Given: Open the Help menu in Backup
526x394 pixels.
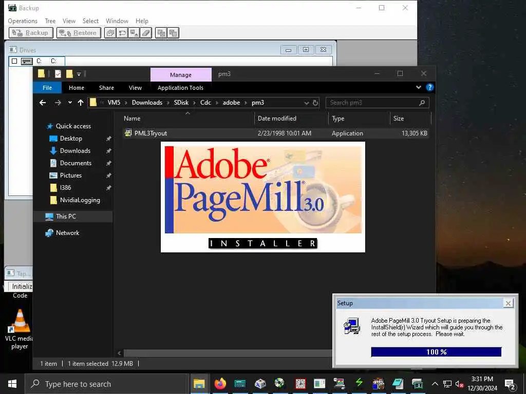Looking at the screenshot, I should [142, 21].
